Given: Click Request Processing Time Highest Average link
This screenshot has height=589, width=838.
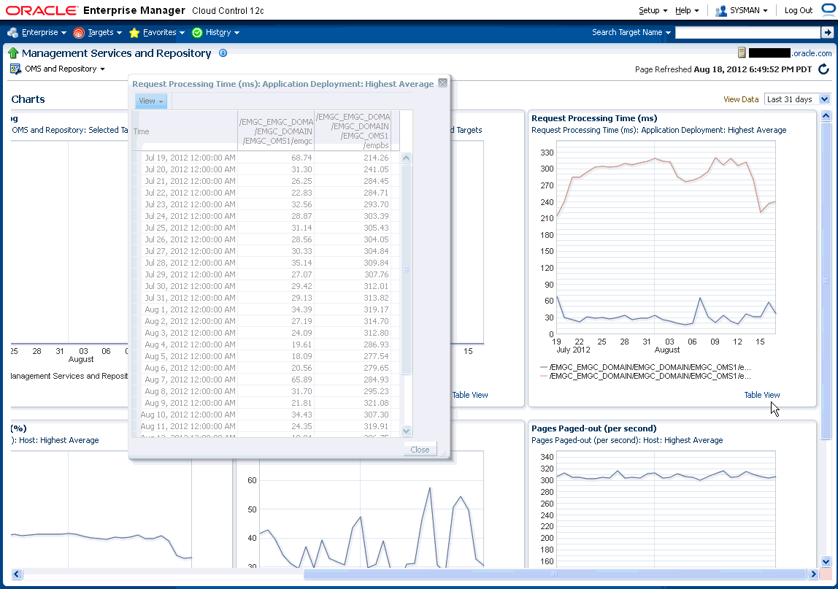Looking at the screenshot, I should click(x=659, y=130).
